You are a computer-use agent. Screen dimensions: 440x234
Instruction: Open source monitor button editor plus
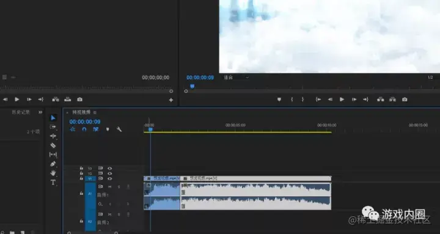(x=171, y=100)
